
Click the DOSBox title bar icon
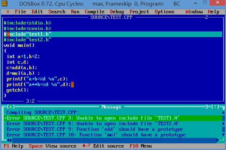click(4, 3)
